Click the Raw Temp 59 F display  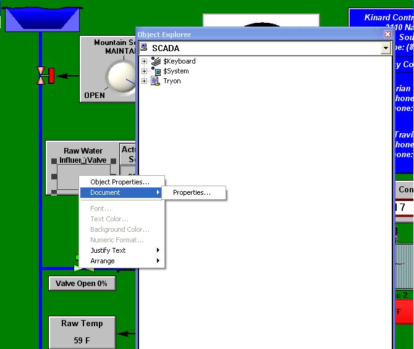click(x=82, y=332)
